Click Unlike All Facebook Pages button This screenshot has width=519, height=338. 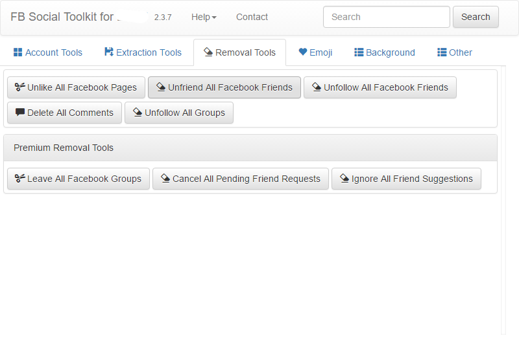tap(76, 87)
